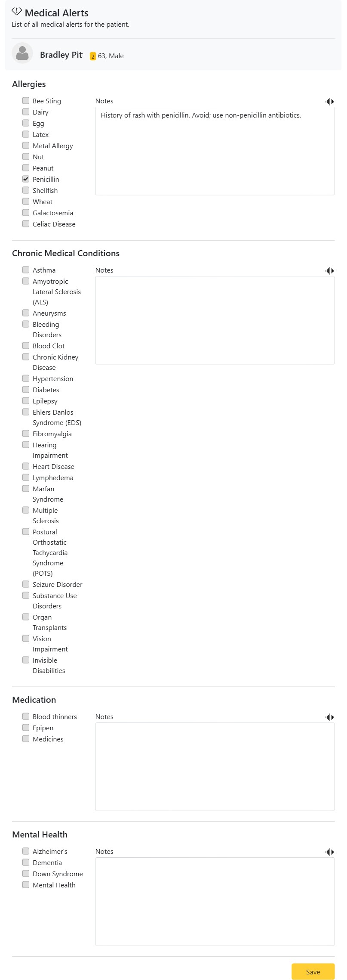Tick the Seizure Disorder checkbox
This screenshot has width=347, height=980.
(26, 584)
